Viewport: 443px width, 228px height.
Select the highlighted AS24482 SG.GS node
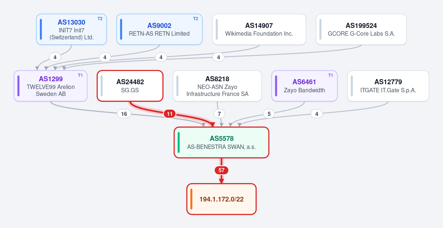click(x=130, y=86)
